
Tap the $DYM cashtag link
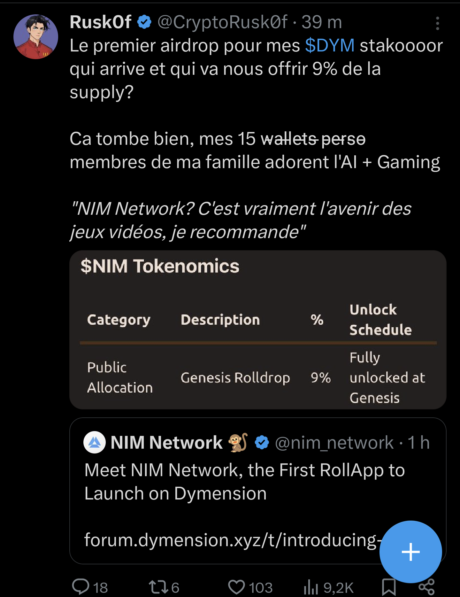329,45
